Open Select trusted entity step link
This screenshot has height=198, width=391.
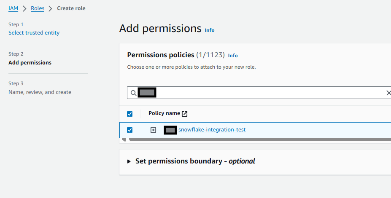(x=34, y=32)
